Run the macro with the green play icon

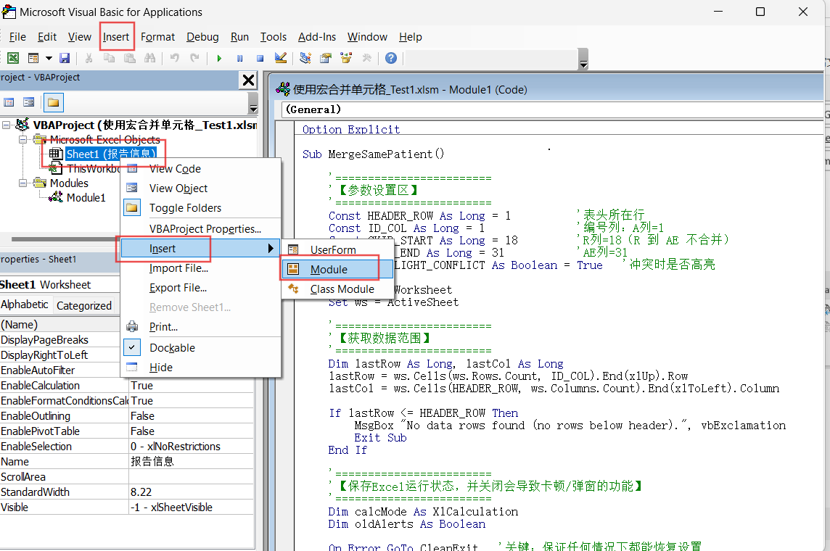coord(219,58)
